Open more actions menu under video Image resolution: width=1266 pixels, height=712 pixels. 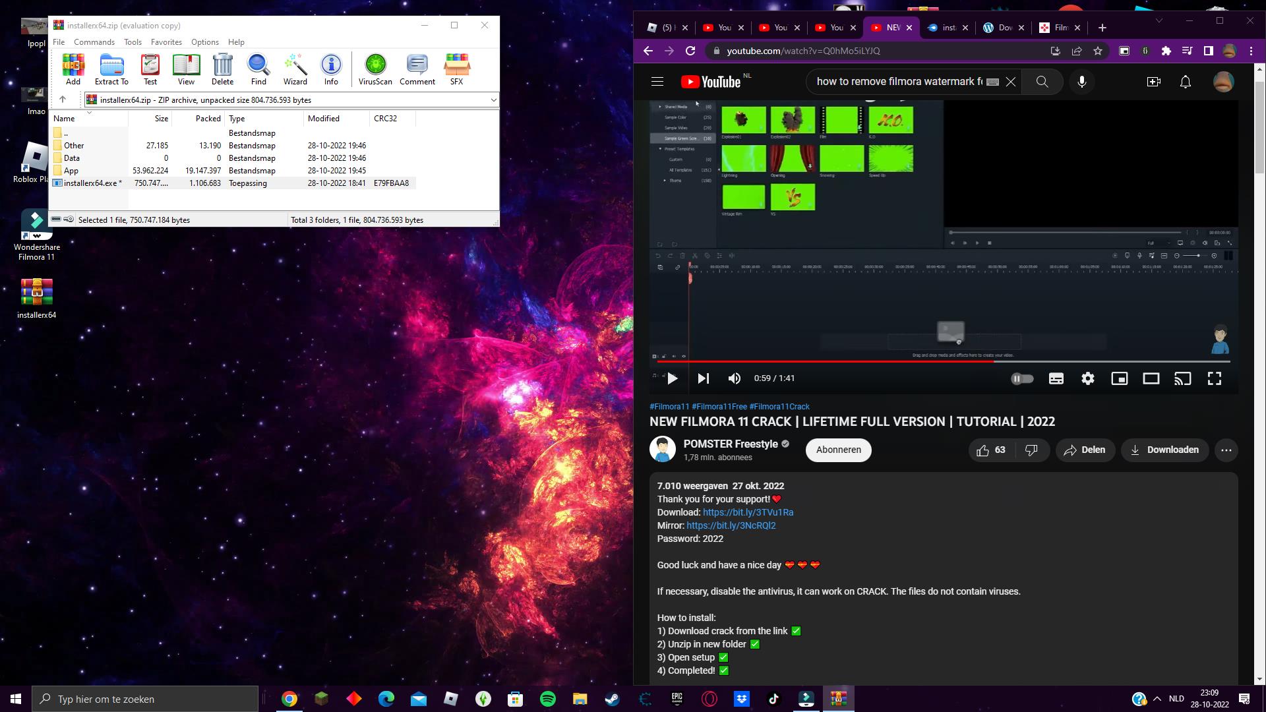pyautogui.click(x=1226, y=450)
